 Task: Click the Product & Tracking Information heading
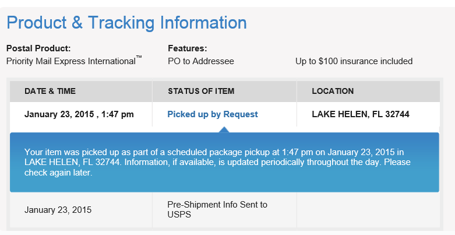126,23
